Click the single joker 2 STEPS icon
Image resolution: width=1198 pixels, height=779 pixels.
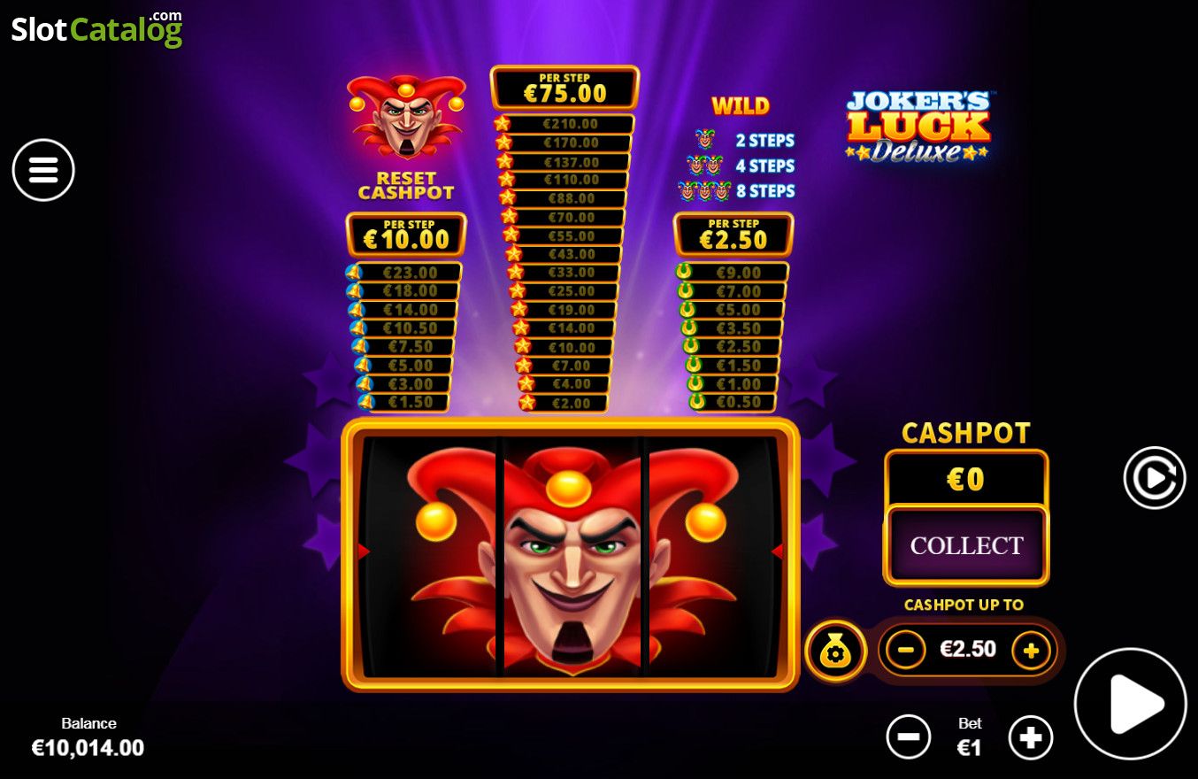(705, 140)
